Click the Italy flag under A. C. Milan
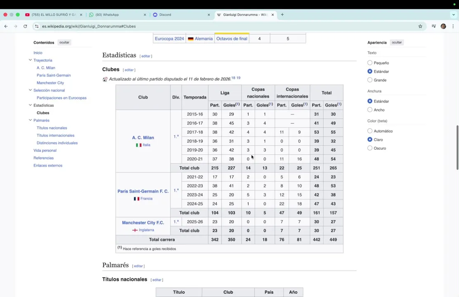This screenshot has height=297, width=459. (139, 145)
